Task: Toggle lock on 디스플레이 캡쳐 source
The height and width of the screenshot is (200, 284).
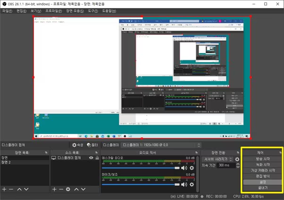Action: click(97, 158)
